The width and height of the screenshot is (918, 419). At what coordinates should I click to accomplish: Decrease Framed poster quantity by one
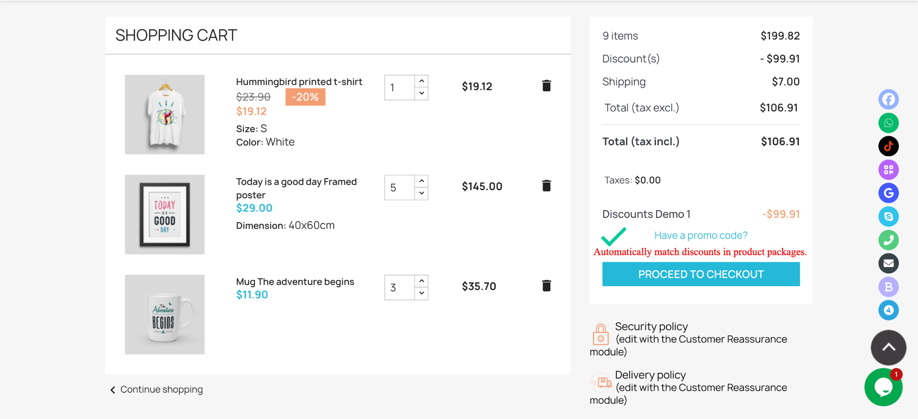[422, 193]
